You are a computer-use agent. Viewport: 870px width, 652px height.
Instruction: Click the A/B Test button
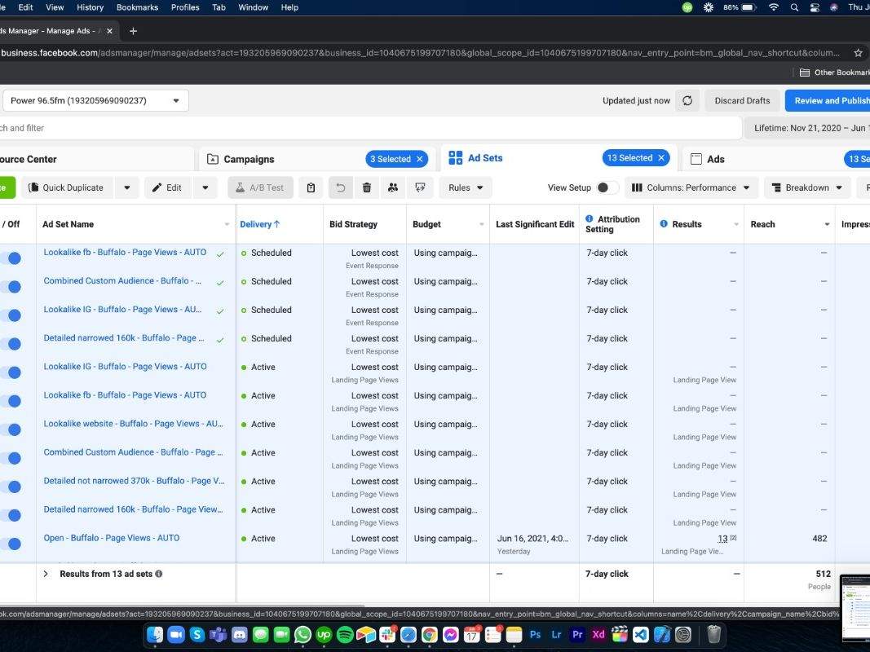pyautogui.click(x=260, y=188)
